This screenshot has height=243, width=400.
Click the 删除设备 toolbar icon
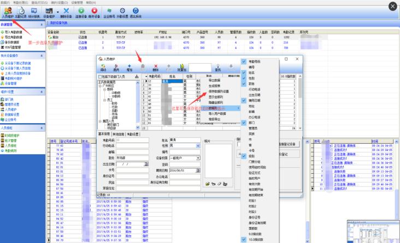click(x=66, y=10)
